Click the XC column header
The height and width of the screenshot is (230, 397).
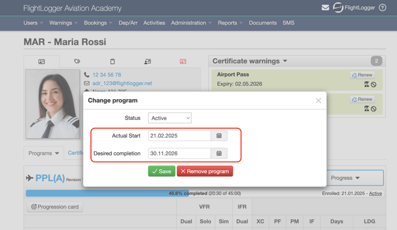(260, 221)
